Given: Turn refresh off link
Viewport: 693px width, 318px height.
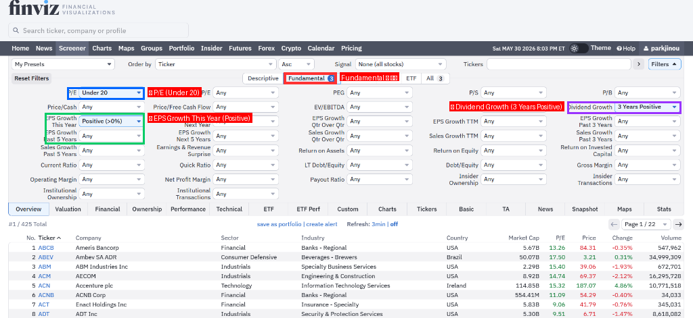Looking at the screenshot, I should (x=394, y=224).
